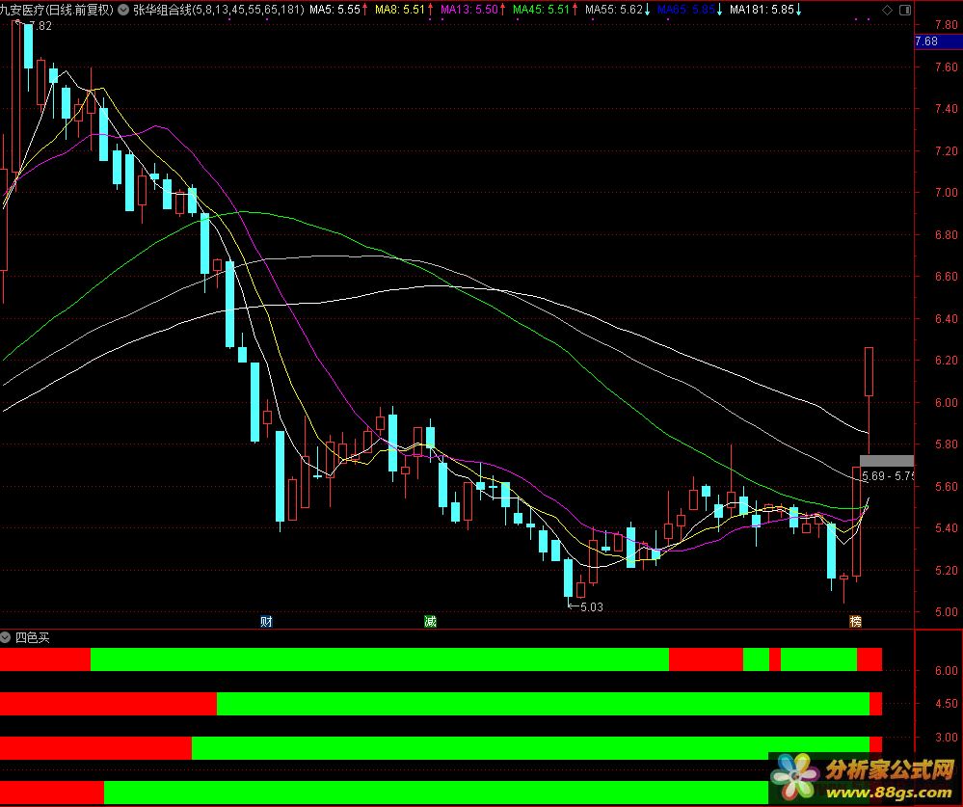Click the 5.03 low price annotation

(592, 606)
